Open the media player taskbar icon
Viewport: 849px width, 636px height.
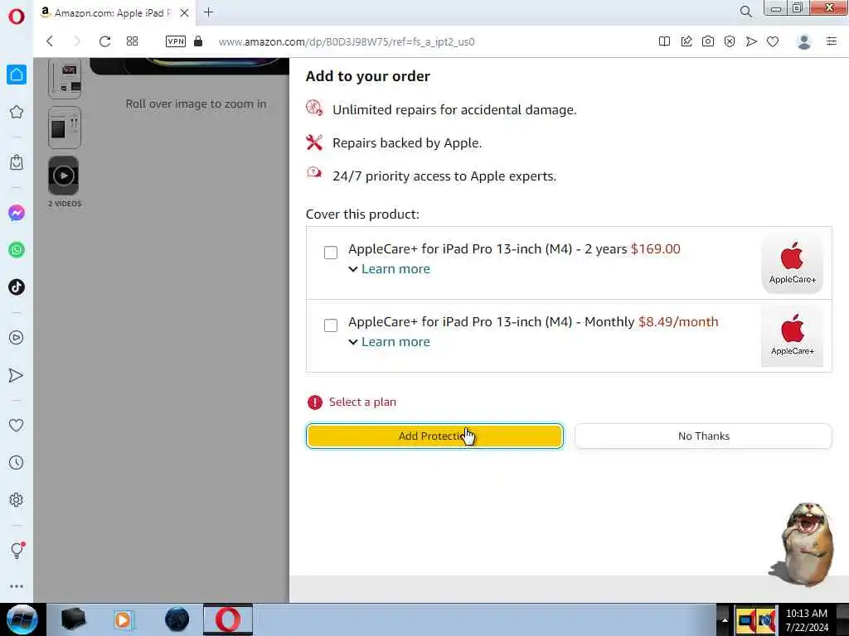point(123,619)
